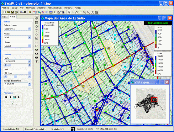The height and width of the screenshot is (132, 174).
Task: Activate the zoom out tool
Action: (89, 12)
